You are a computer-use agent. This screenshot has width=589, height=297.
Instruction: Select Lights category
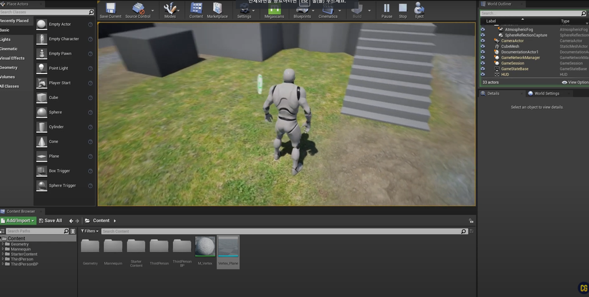click(x=5, y=40)
